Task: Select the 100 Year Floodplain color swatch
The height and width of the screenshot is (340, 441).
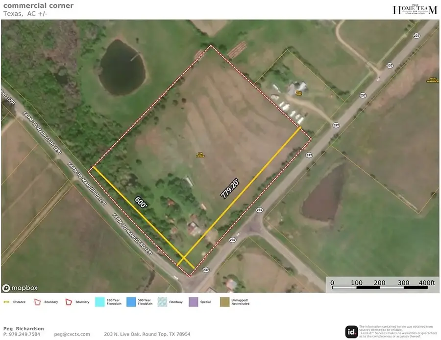Action: 99,302
